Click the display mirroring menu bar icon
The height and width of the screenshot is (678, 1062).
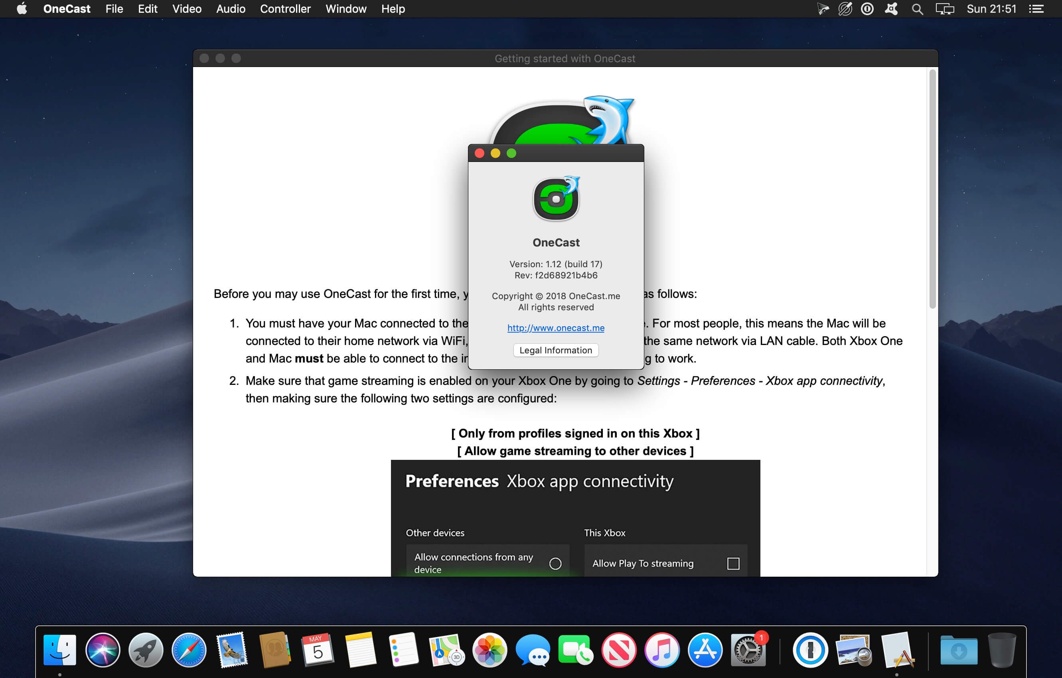945,9
